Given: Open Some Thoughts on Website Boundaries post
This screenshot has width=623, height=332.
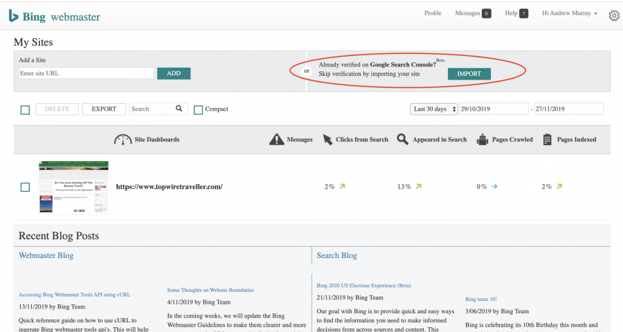Looking at the screenshot, I should click(210, 290).
